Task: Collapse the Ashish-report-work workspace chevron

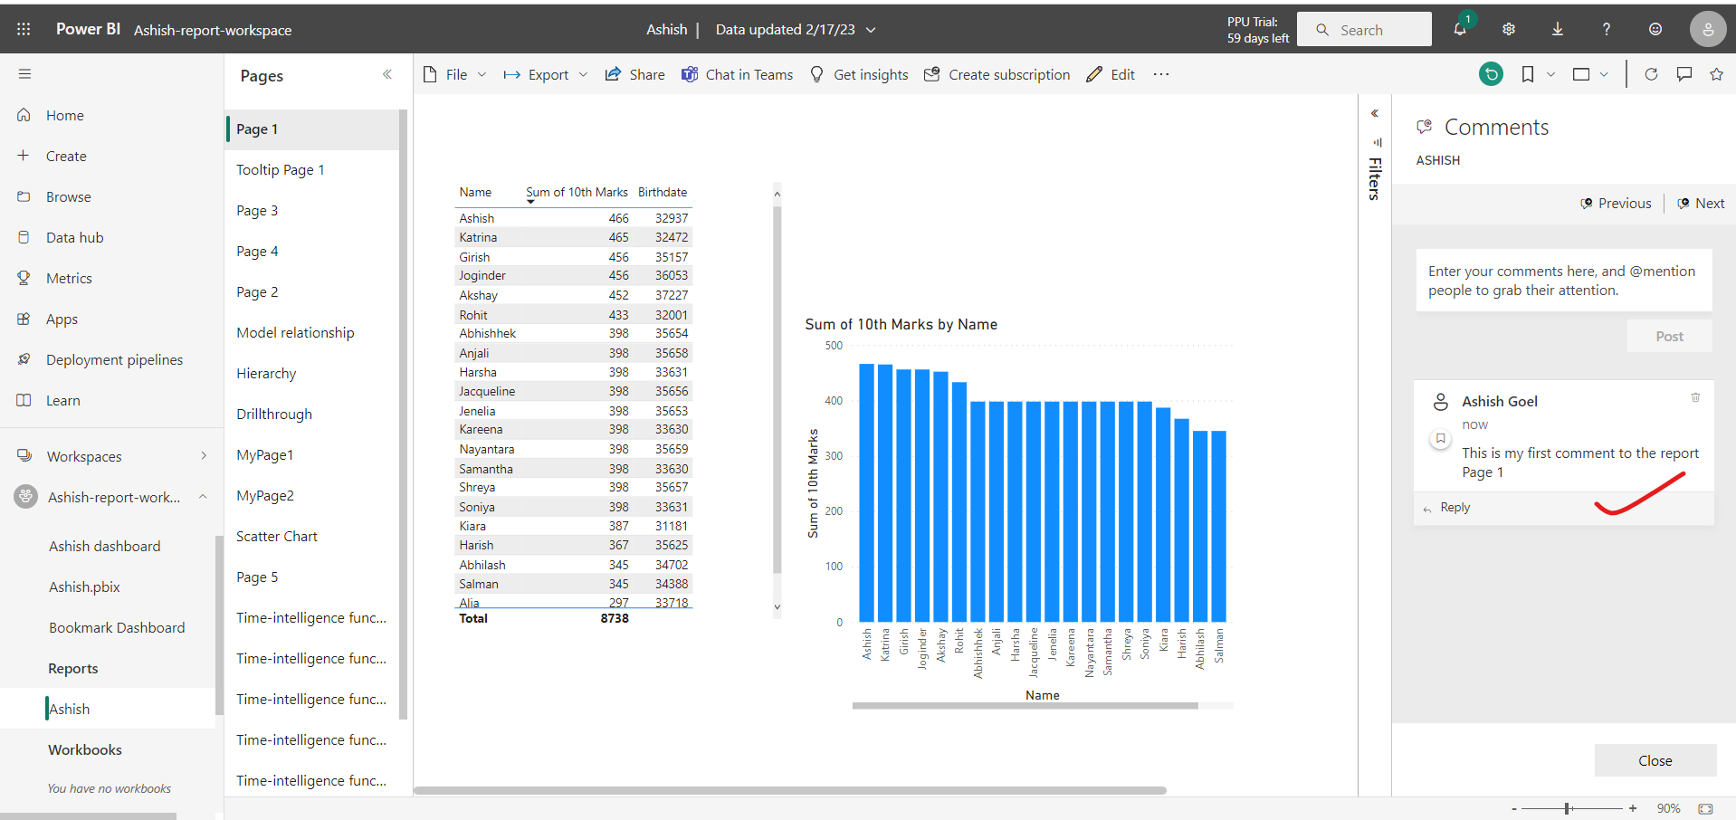Action: [203, 497]
